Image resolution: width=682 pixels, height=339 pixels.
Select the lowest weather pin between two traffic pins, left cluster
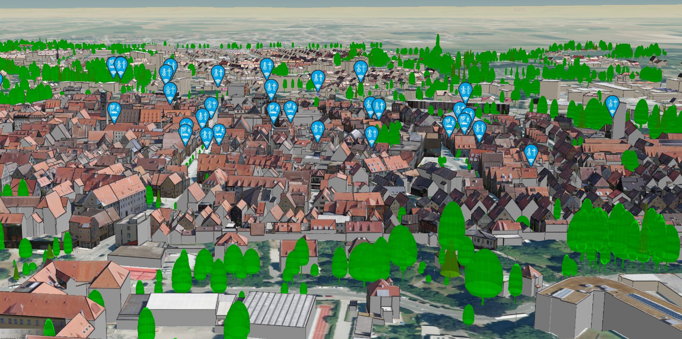pos(206,137)
